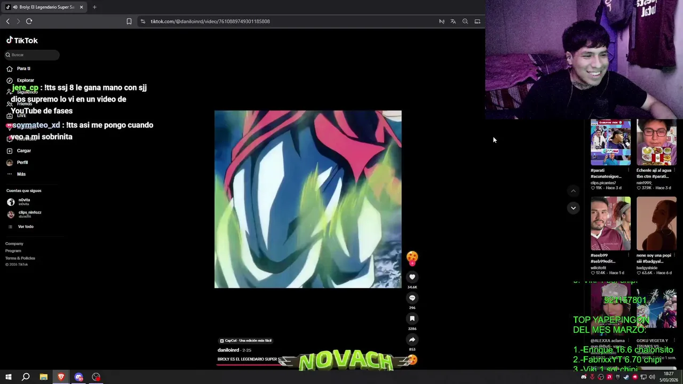Image resolution: width=683 pixels, height=384 pixels.
Task: Open the CapCut editing link
Action: (246, 340)
